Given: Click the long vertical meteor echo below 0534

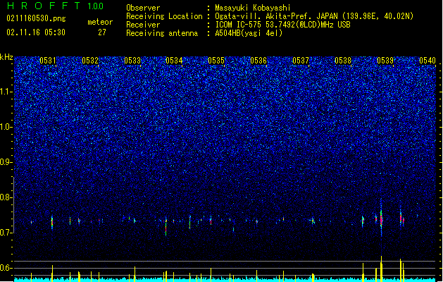Looking at the screenshot, I should [166, 226].
